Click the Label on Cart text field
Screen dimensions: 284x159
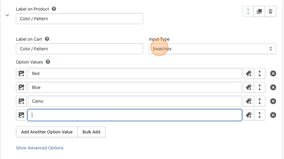point(79,49)
